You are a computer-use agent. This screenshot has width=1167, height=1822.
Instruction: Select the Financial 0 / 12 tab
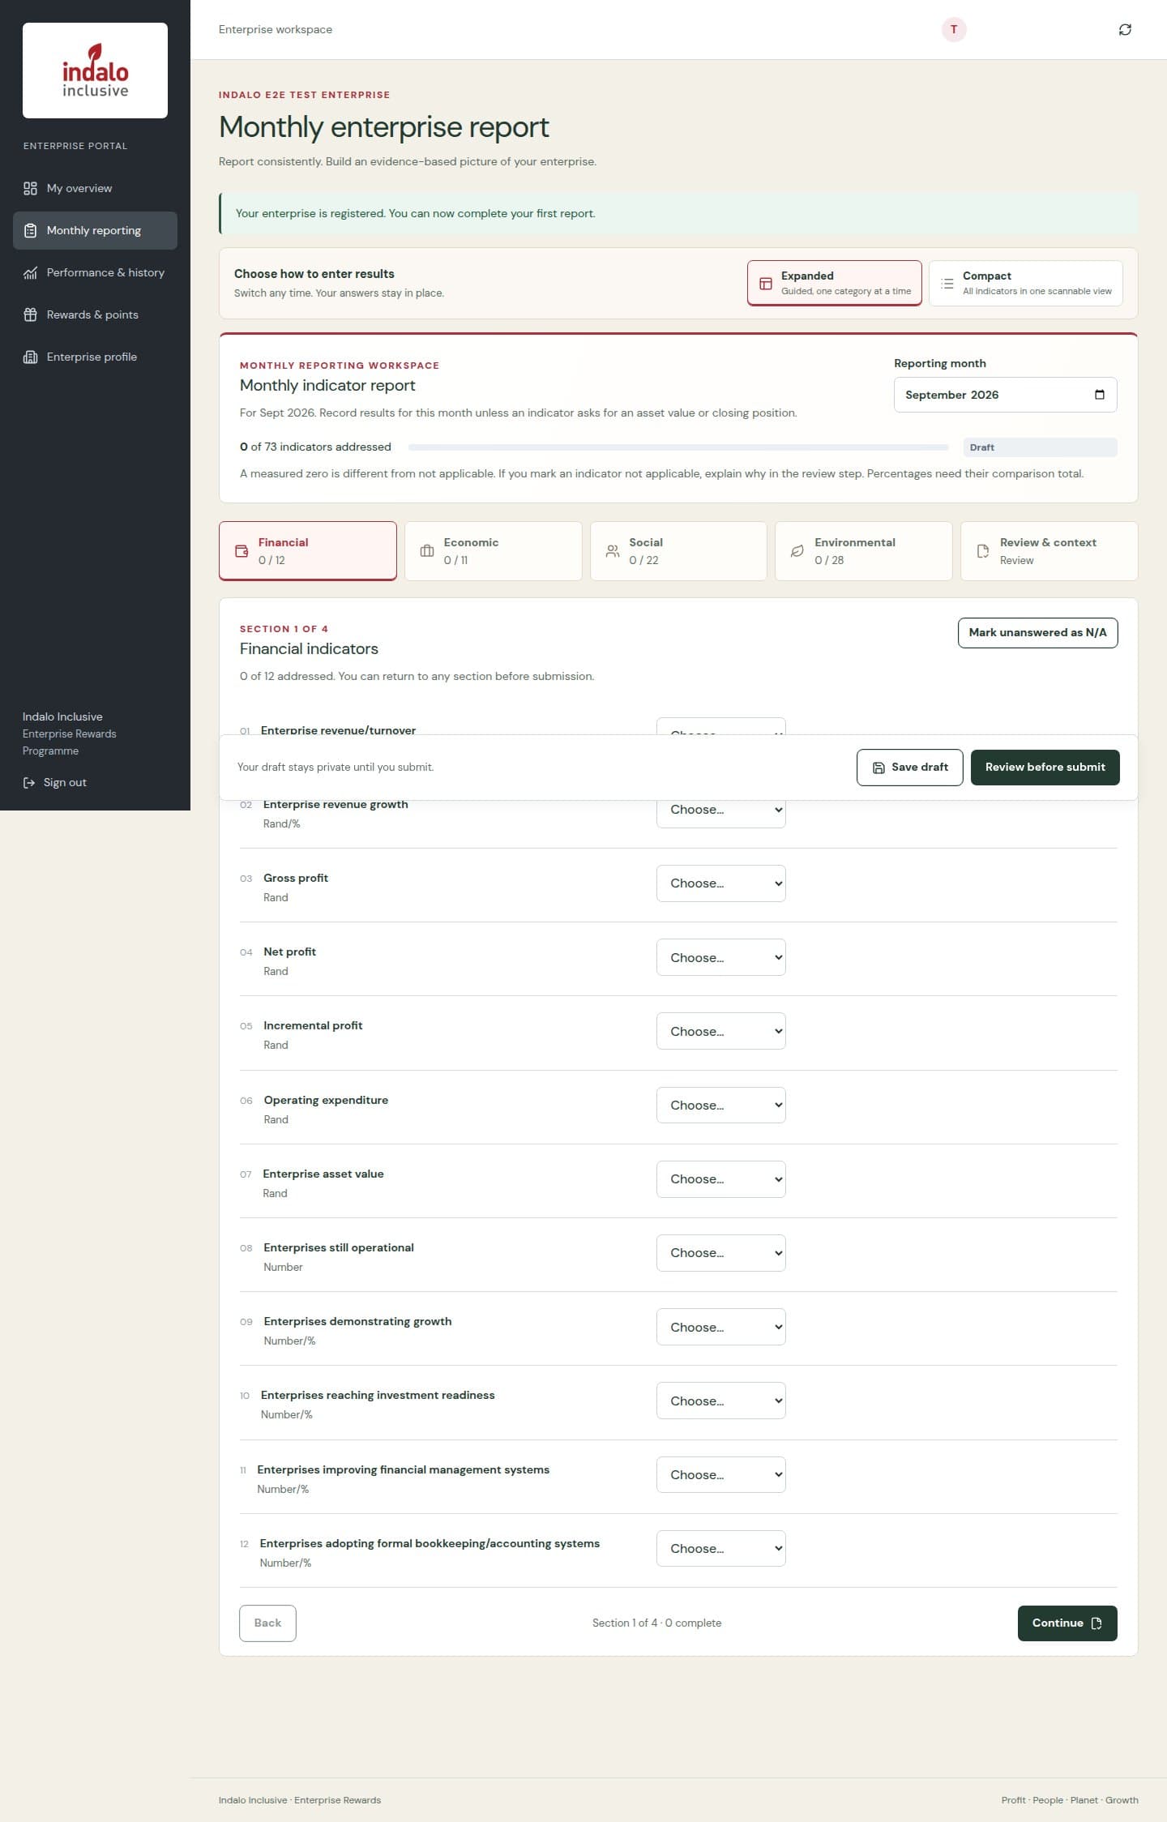coord(308,551)
